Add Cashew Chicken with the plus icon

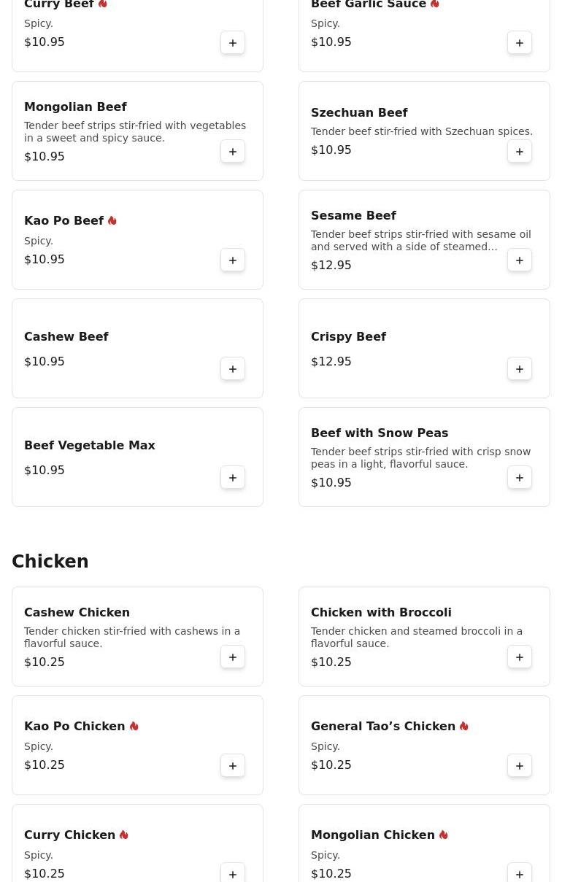[233, 657]
